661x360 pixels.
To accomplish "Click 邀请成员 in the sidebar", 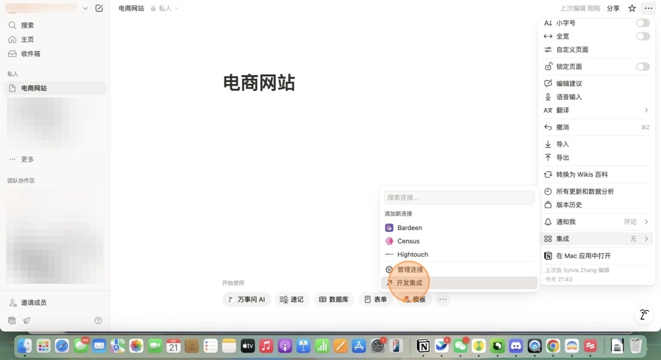I will (55, 303).
